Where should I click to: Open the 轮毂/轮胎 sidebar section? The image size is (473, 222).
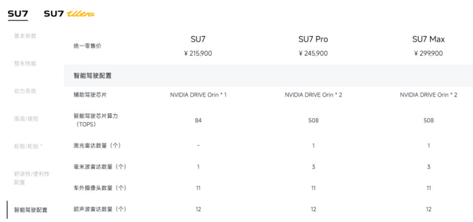pyautogui.click(x=28, y=147)
